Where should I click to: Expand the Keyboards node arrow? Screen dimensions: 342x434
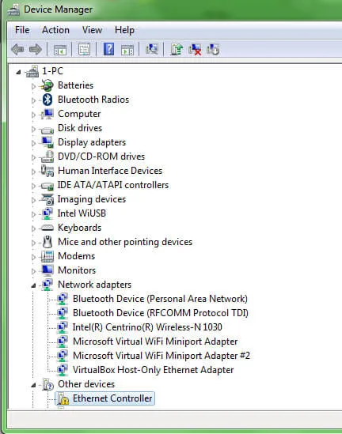tap(33, 228)
